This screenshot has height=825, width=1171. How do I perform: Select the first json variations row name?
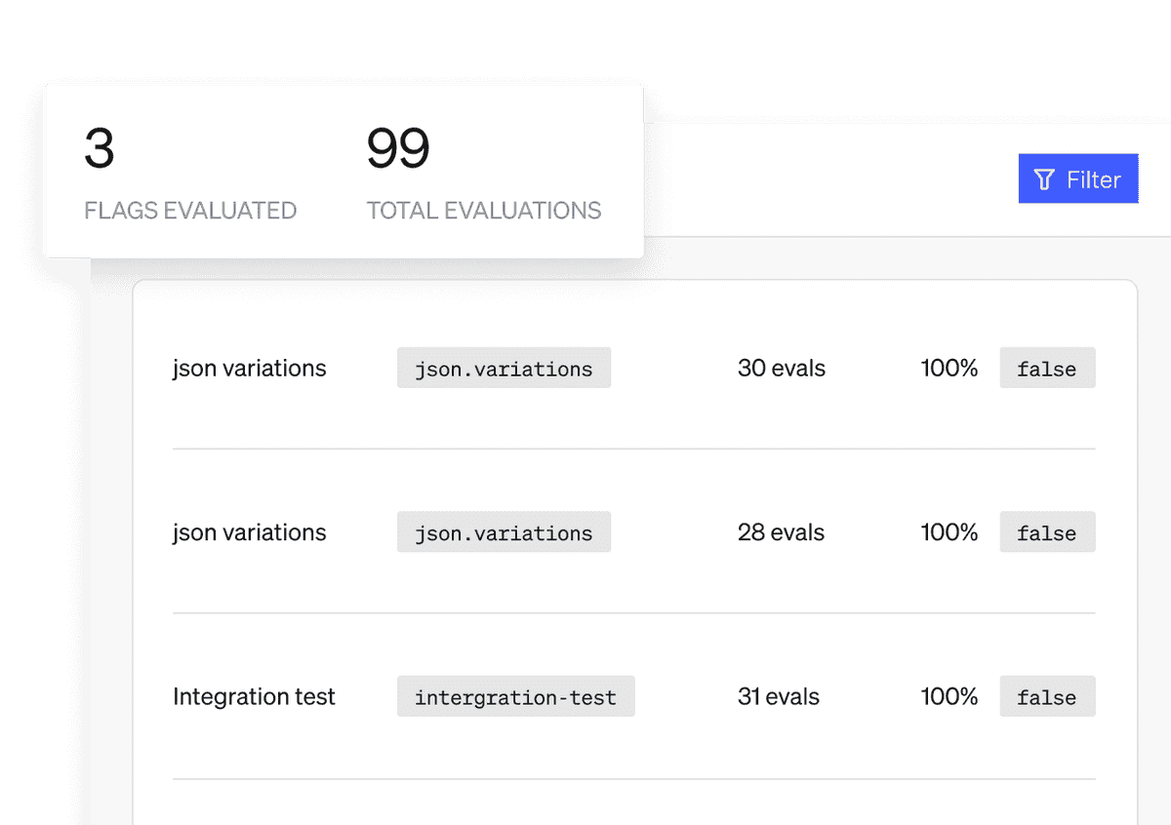(250, 369)
